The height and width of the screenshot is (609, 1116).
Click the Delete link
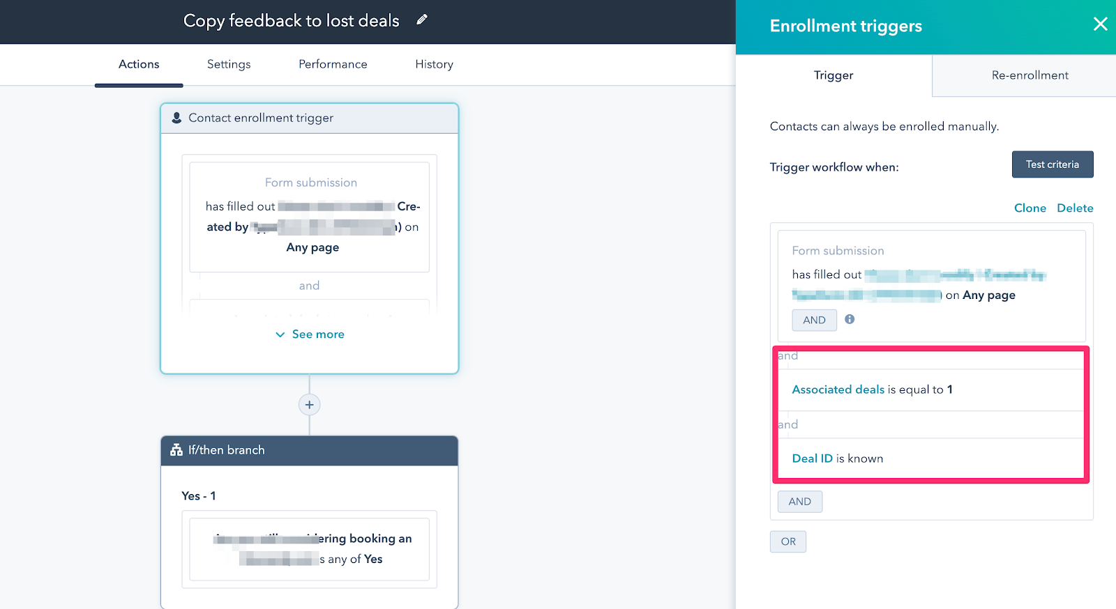1075,208
